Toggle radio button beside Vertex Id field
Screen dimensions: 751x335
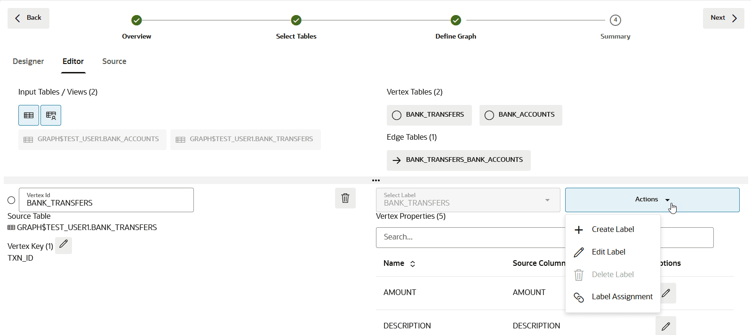(x=11, y=200)
